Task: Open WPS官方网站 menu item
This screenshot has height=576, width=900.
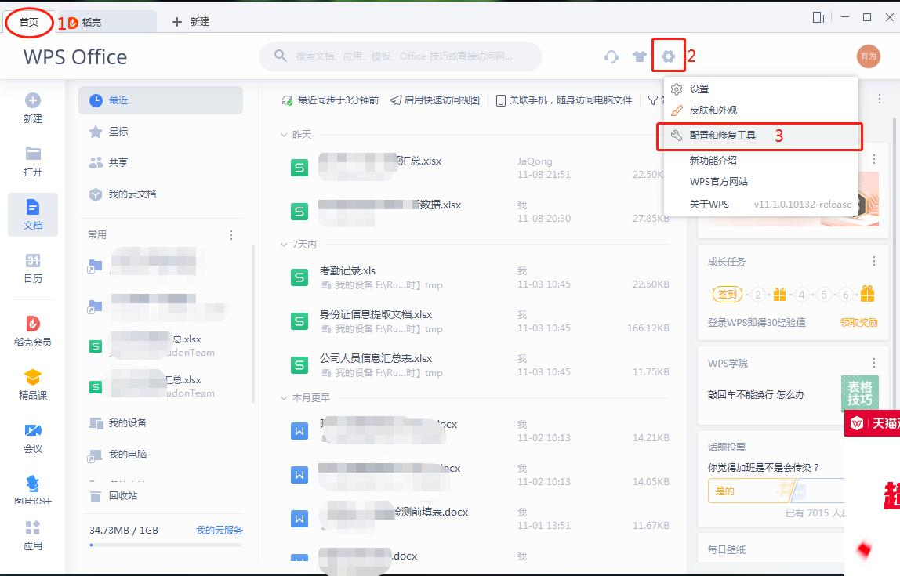Action: point(760,181)
